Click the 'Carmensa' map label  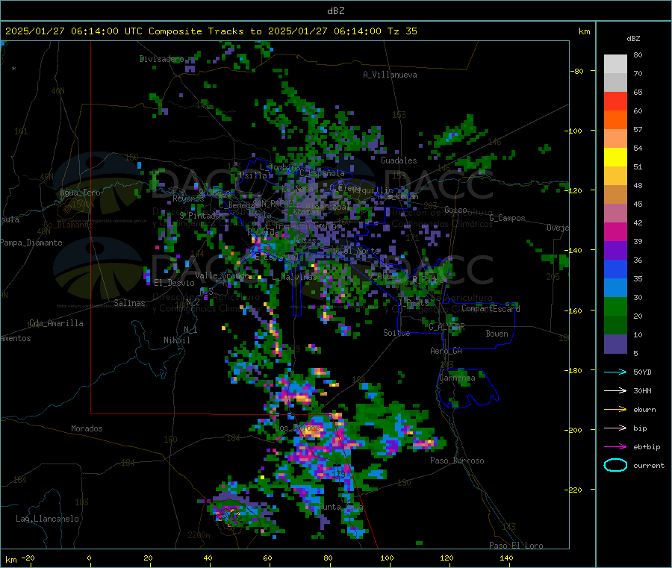[x=457, y=378]
